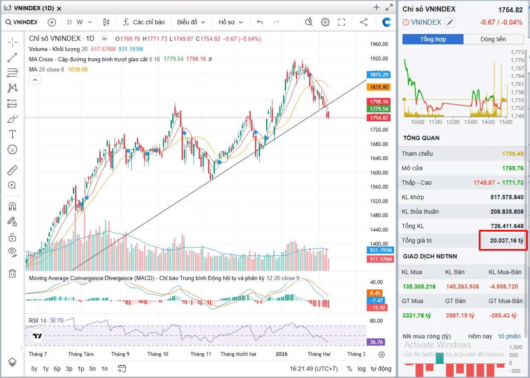530x378 pixels.
Task: Click the Undo arrow in the toolbar
Action: (259, 22)
